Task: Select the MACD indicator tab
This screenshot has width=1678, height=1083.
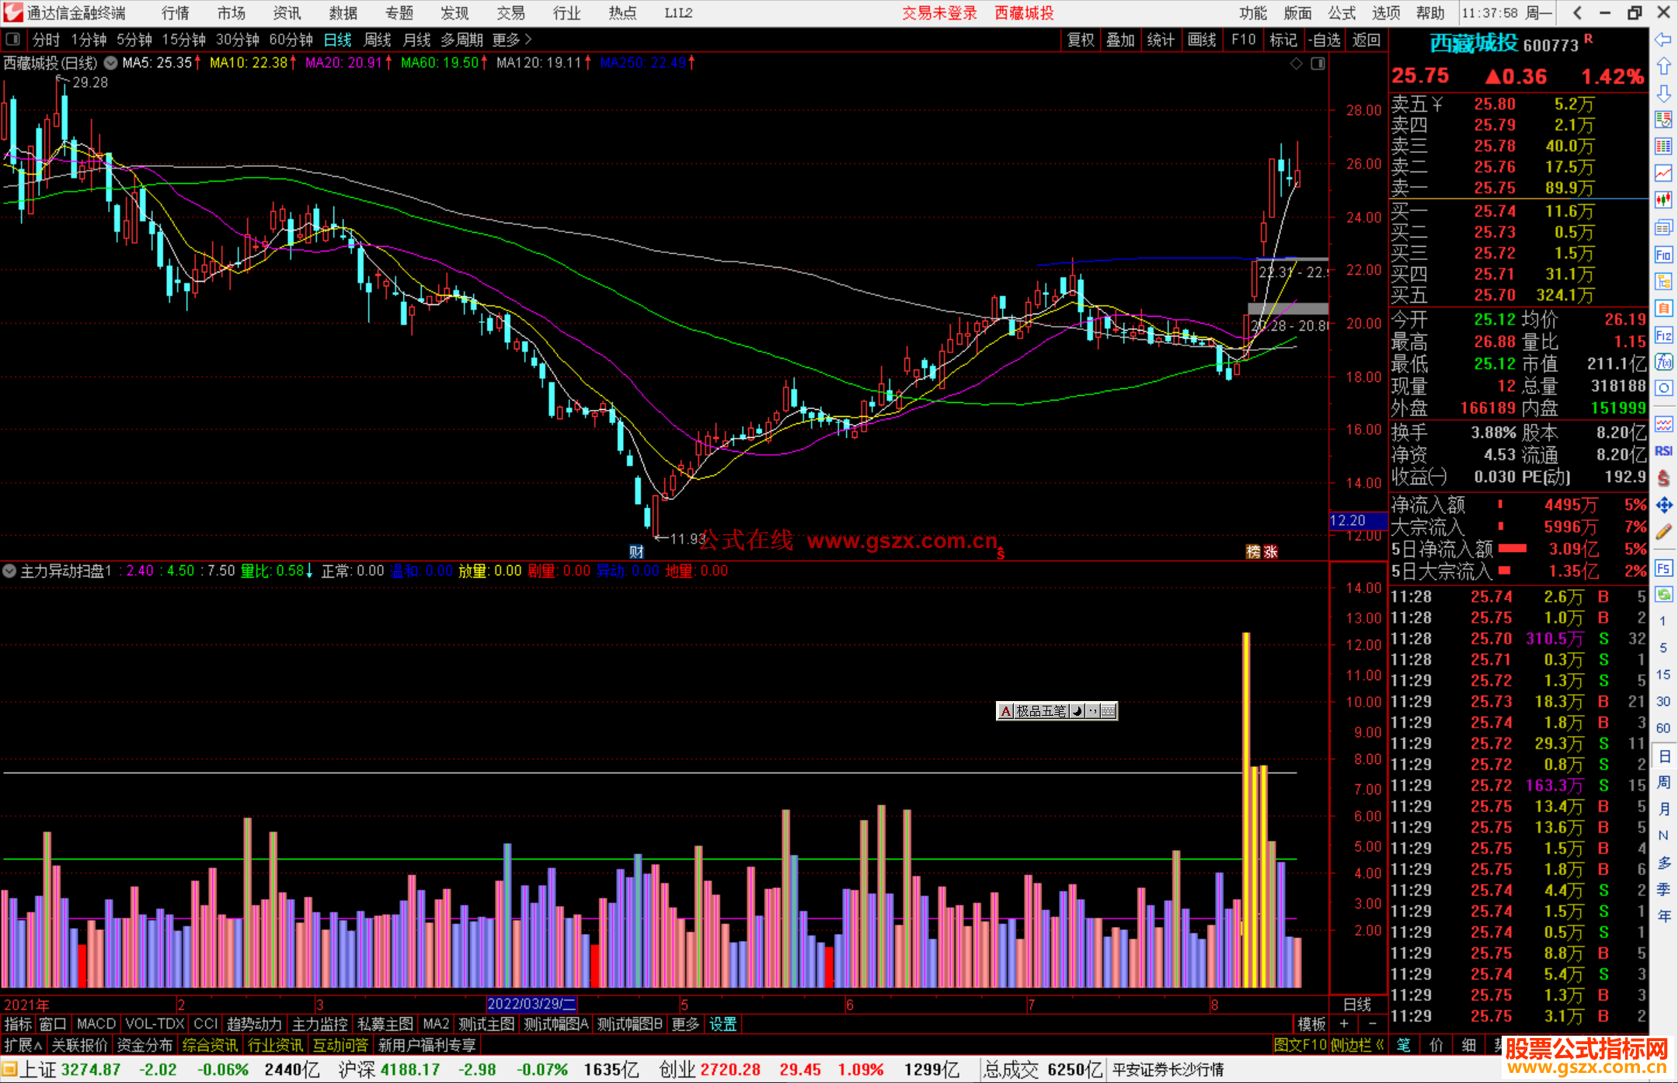Action: tap(96, 1024)
